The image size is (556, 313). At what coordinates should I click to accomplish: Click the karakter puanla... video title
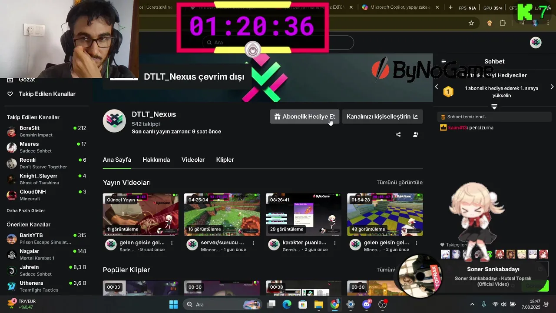coord(304,243)
